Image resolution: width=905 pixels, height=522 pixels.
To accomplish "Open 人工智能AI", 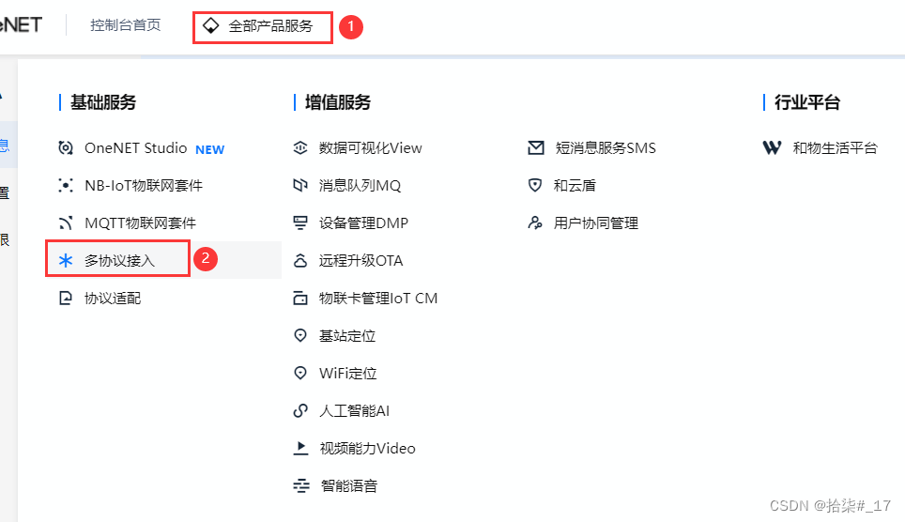I will (354, 410).
